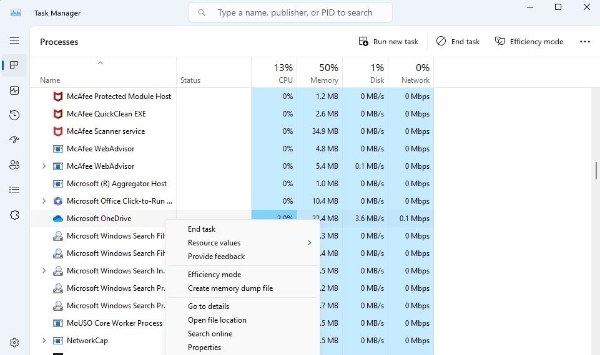Sort by the Status column header

point(214,72)
